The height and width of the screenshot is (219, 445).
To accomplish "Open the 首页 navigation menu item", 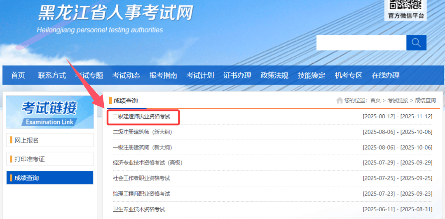I will click(18, 75).
